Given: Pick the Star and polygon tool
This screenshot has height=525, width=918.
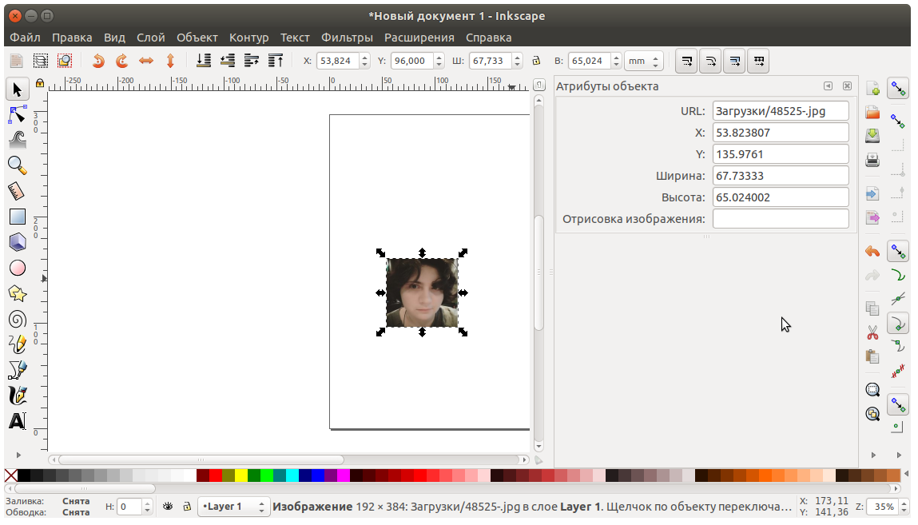Looking at the screenshot, I should click(x=17, y=293).
